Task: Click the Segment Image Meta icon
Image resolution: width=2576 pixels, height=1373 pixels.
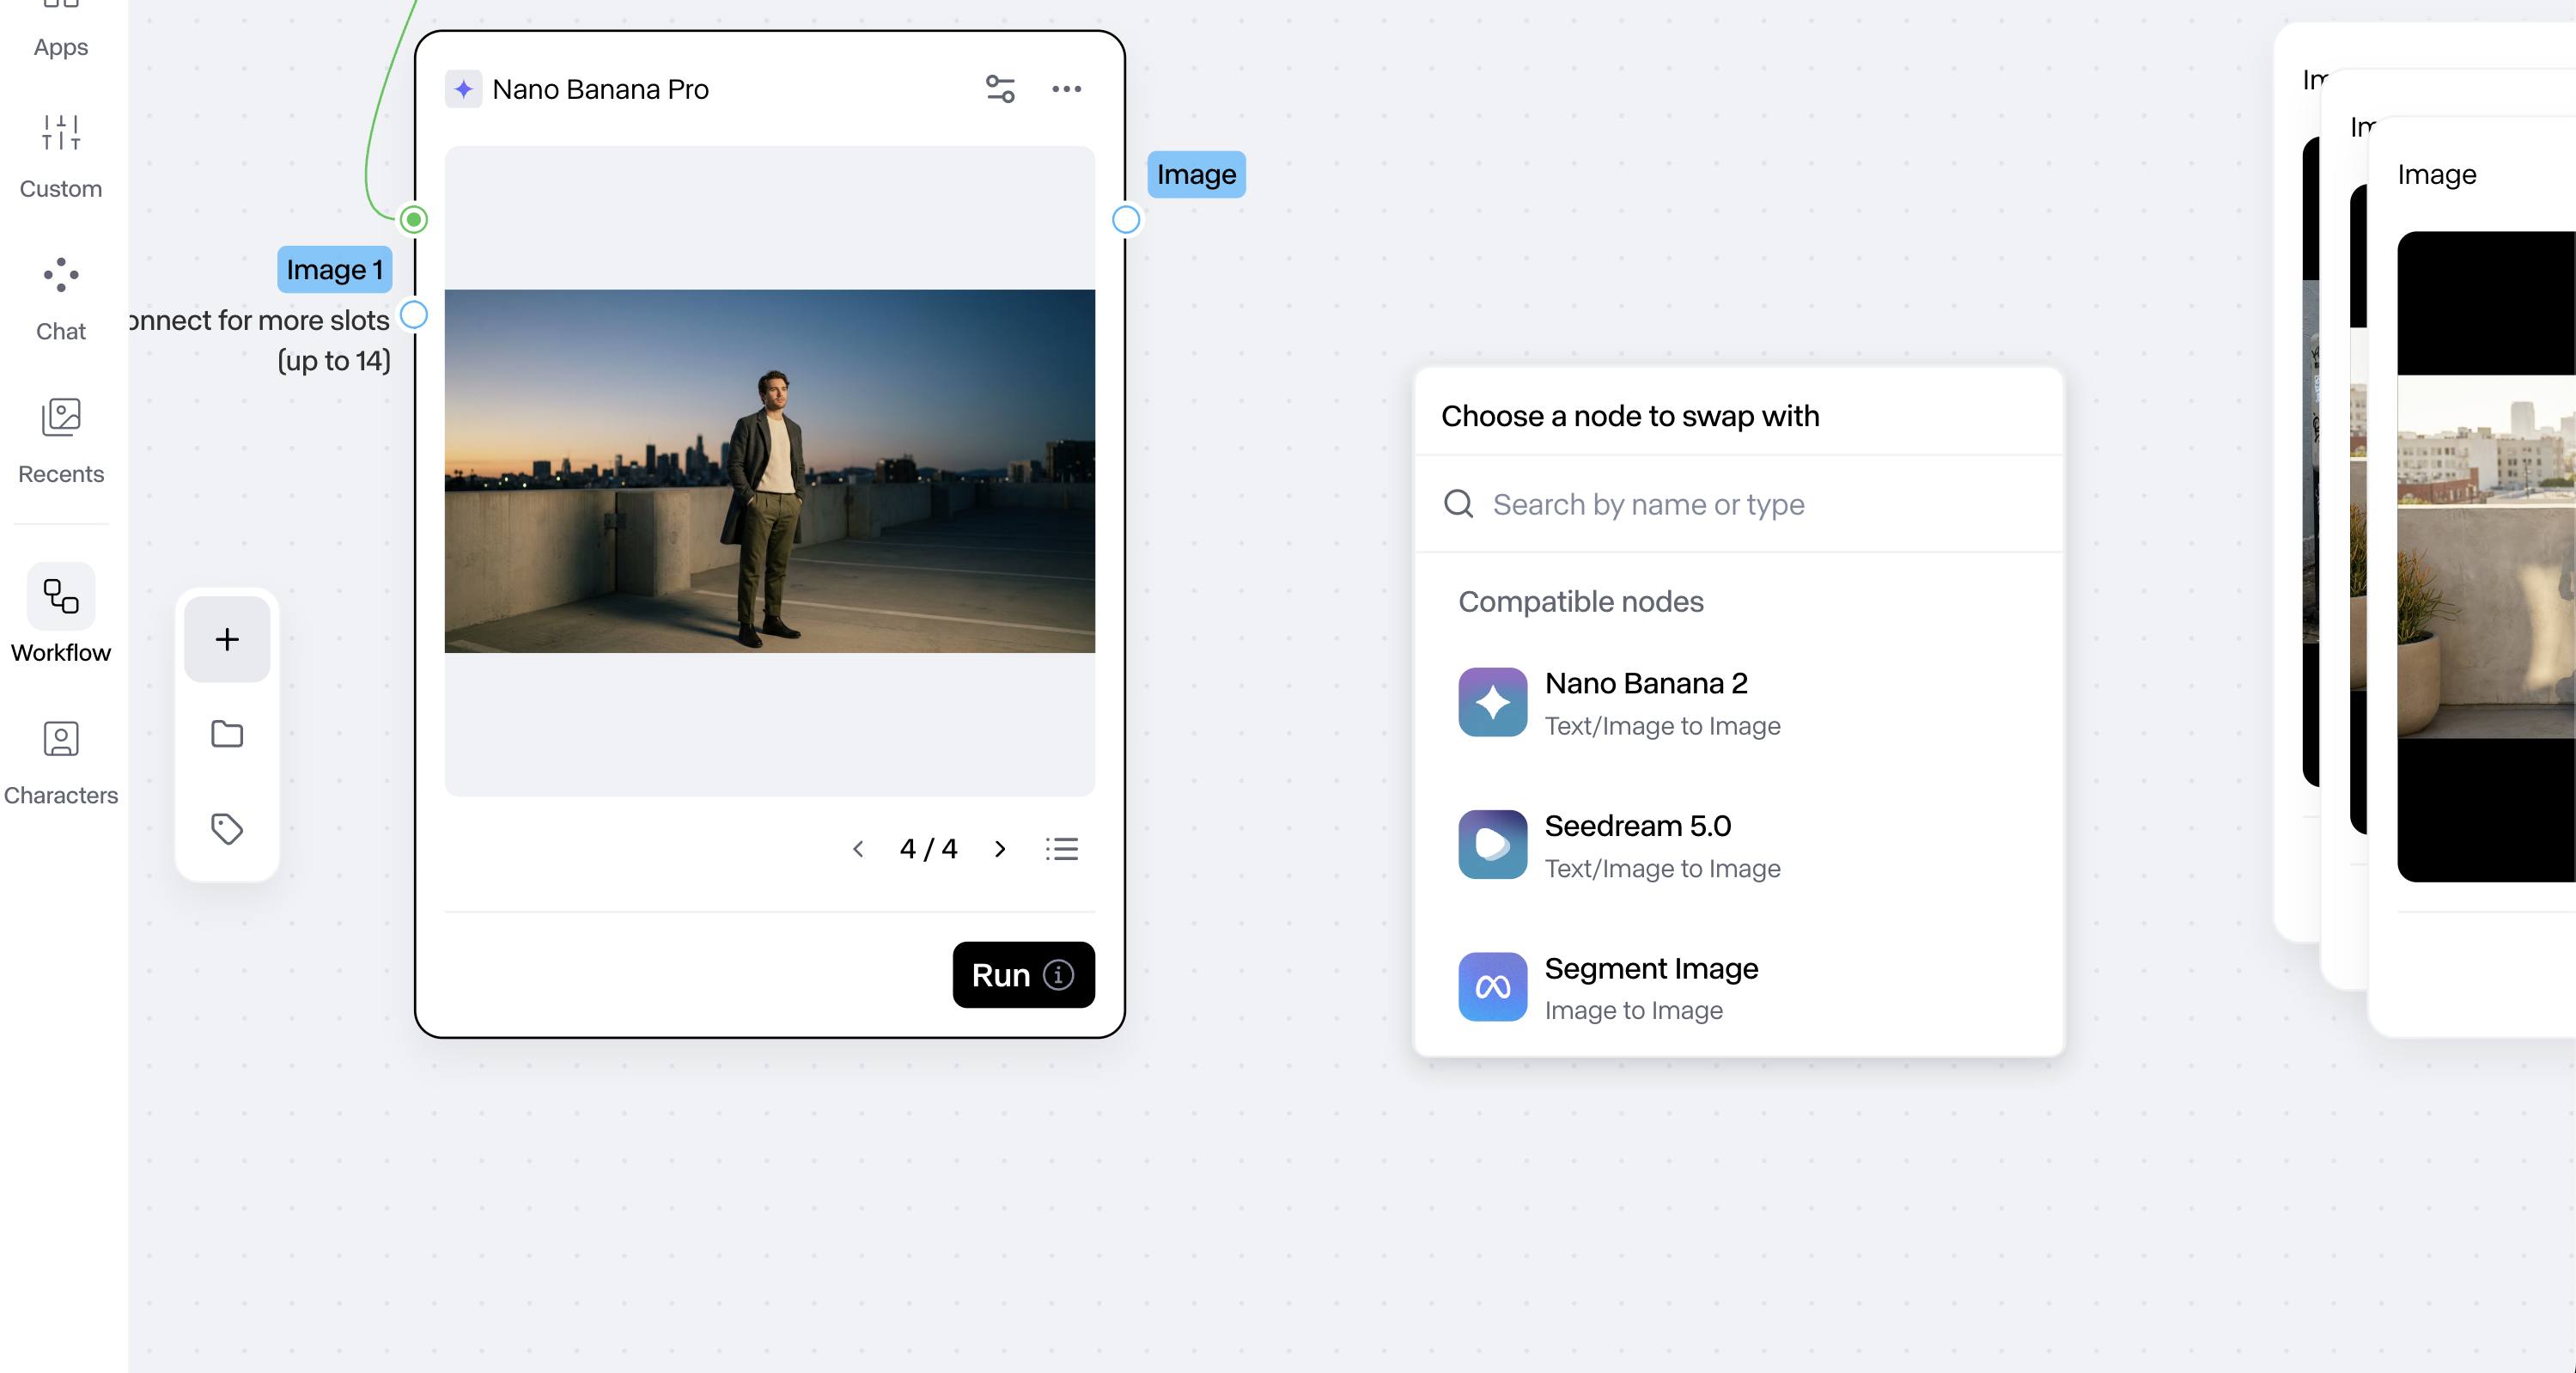Action: point(1492,987)
